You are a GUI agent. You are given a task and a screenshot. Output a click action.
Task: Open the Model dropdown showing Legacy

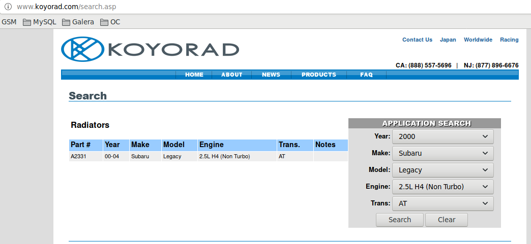[x=442, y=170]
